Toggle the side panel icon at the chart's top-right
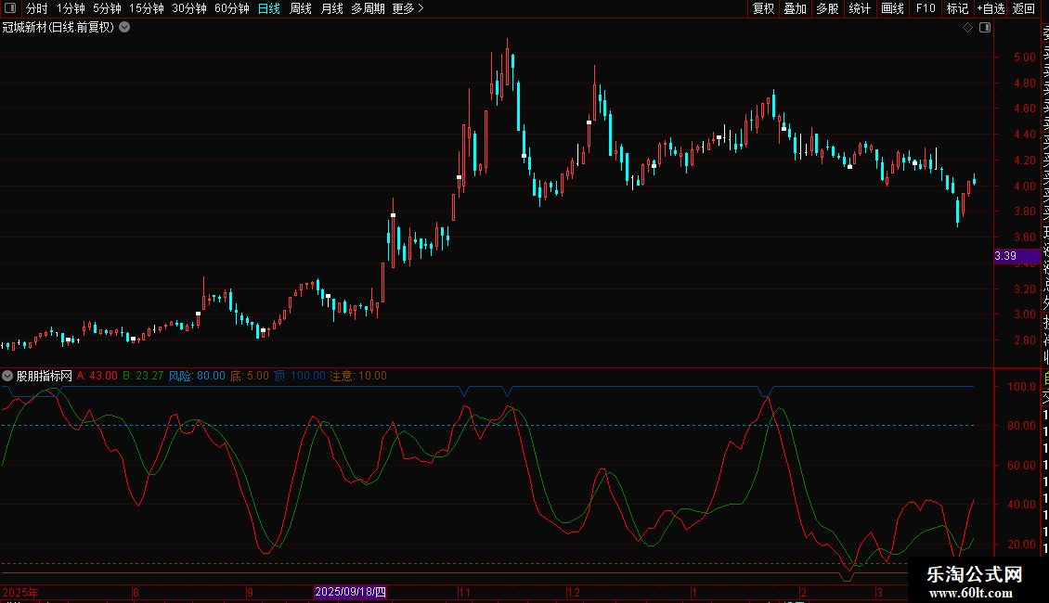Viewport: 1049px width, 603px height. coord(985,28)
